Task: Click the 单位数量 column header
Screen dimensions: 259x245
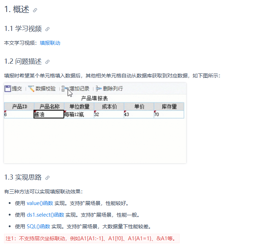Action: coord(79,107)
